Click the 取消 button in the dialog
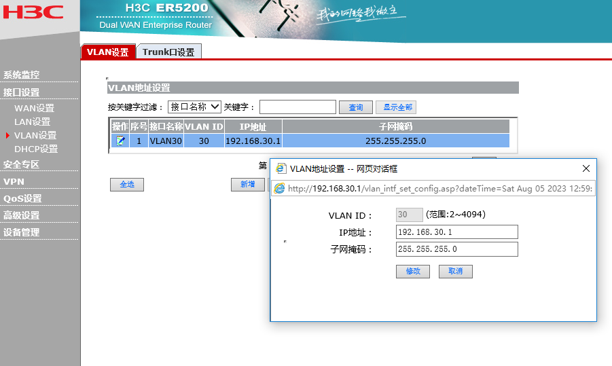This screenshot has height=366, width=612. [x=456, y=271]
